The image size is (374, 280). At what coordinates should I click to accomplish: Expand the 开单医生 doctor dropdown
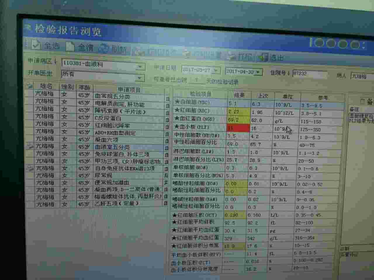[x=140, y=78]
